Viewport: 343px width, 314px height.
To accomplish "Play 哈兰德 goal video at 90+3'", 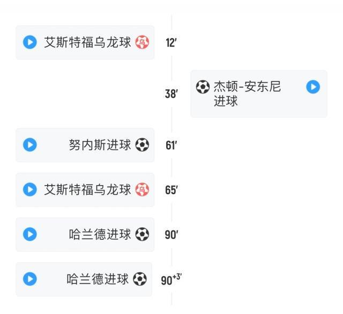I will pos(30,279).
